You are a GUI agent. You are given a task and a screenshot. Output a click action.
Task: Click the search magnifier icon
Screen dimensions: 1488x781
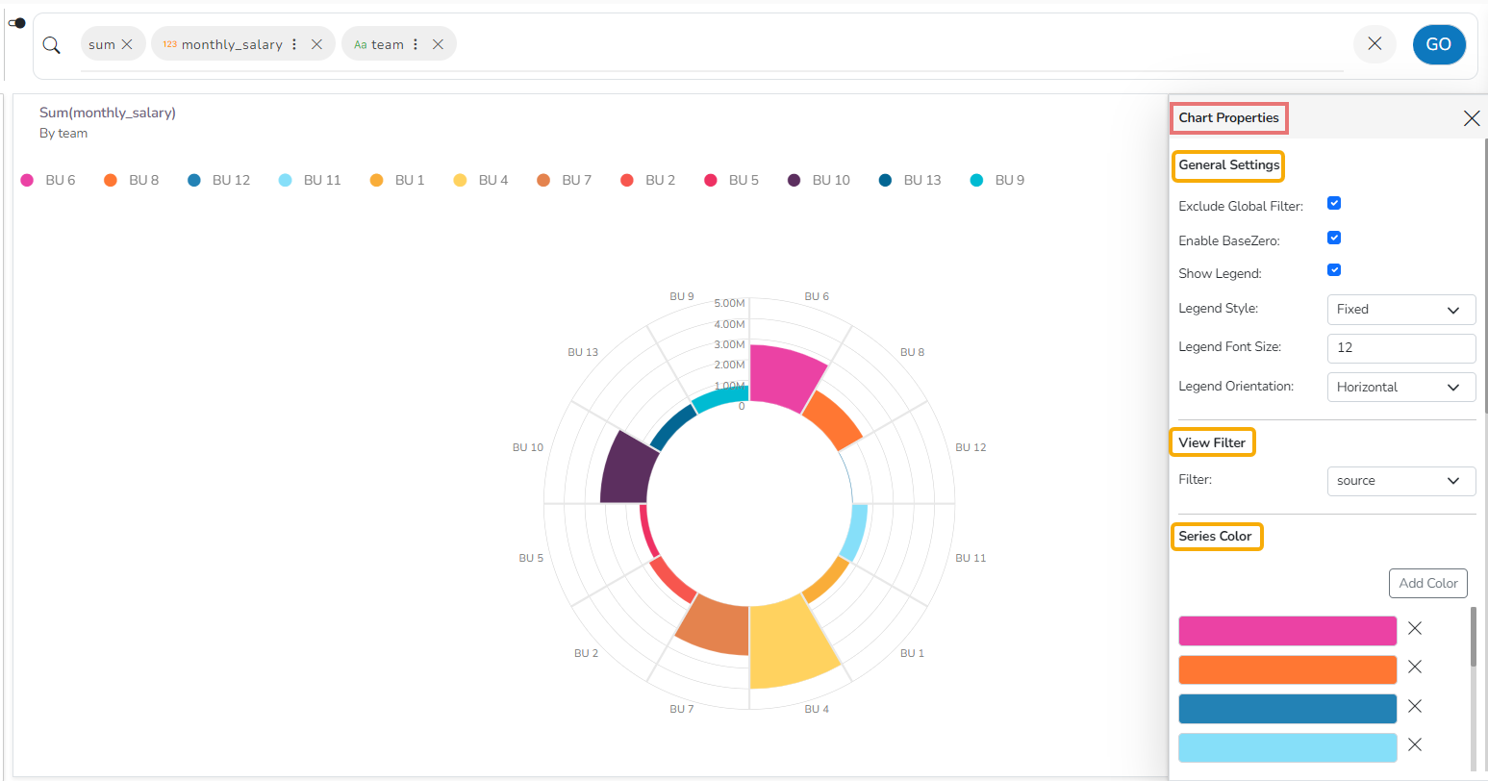tap(52, 45)
